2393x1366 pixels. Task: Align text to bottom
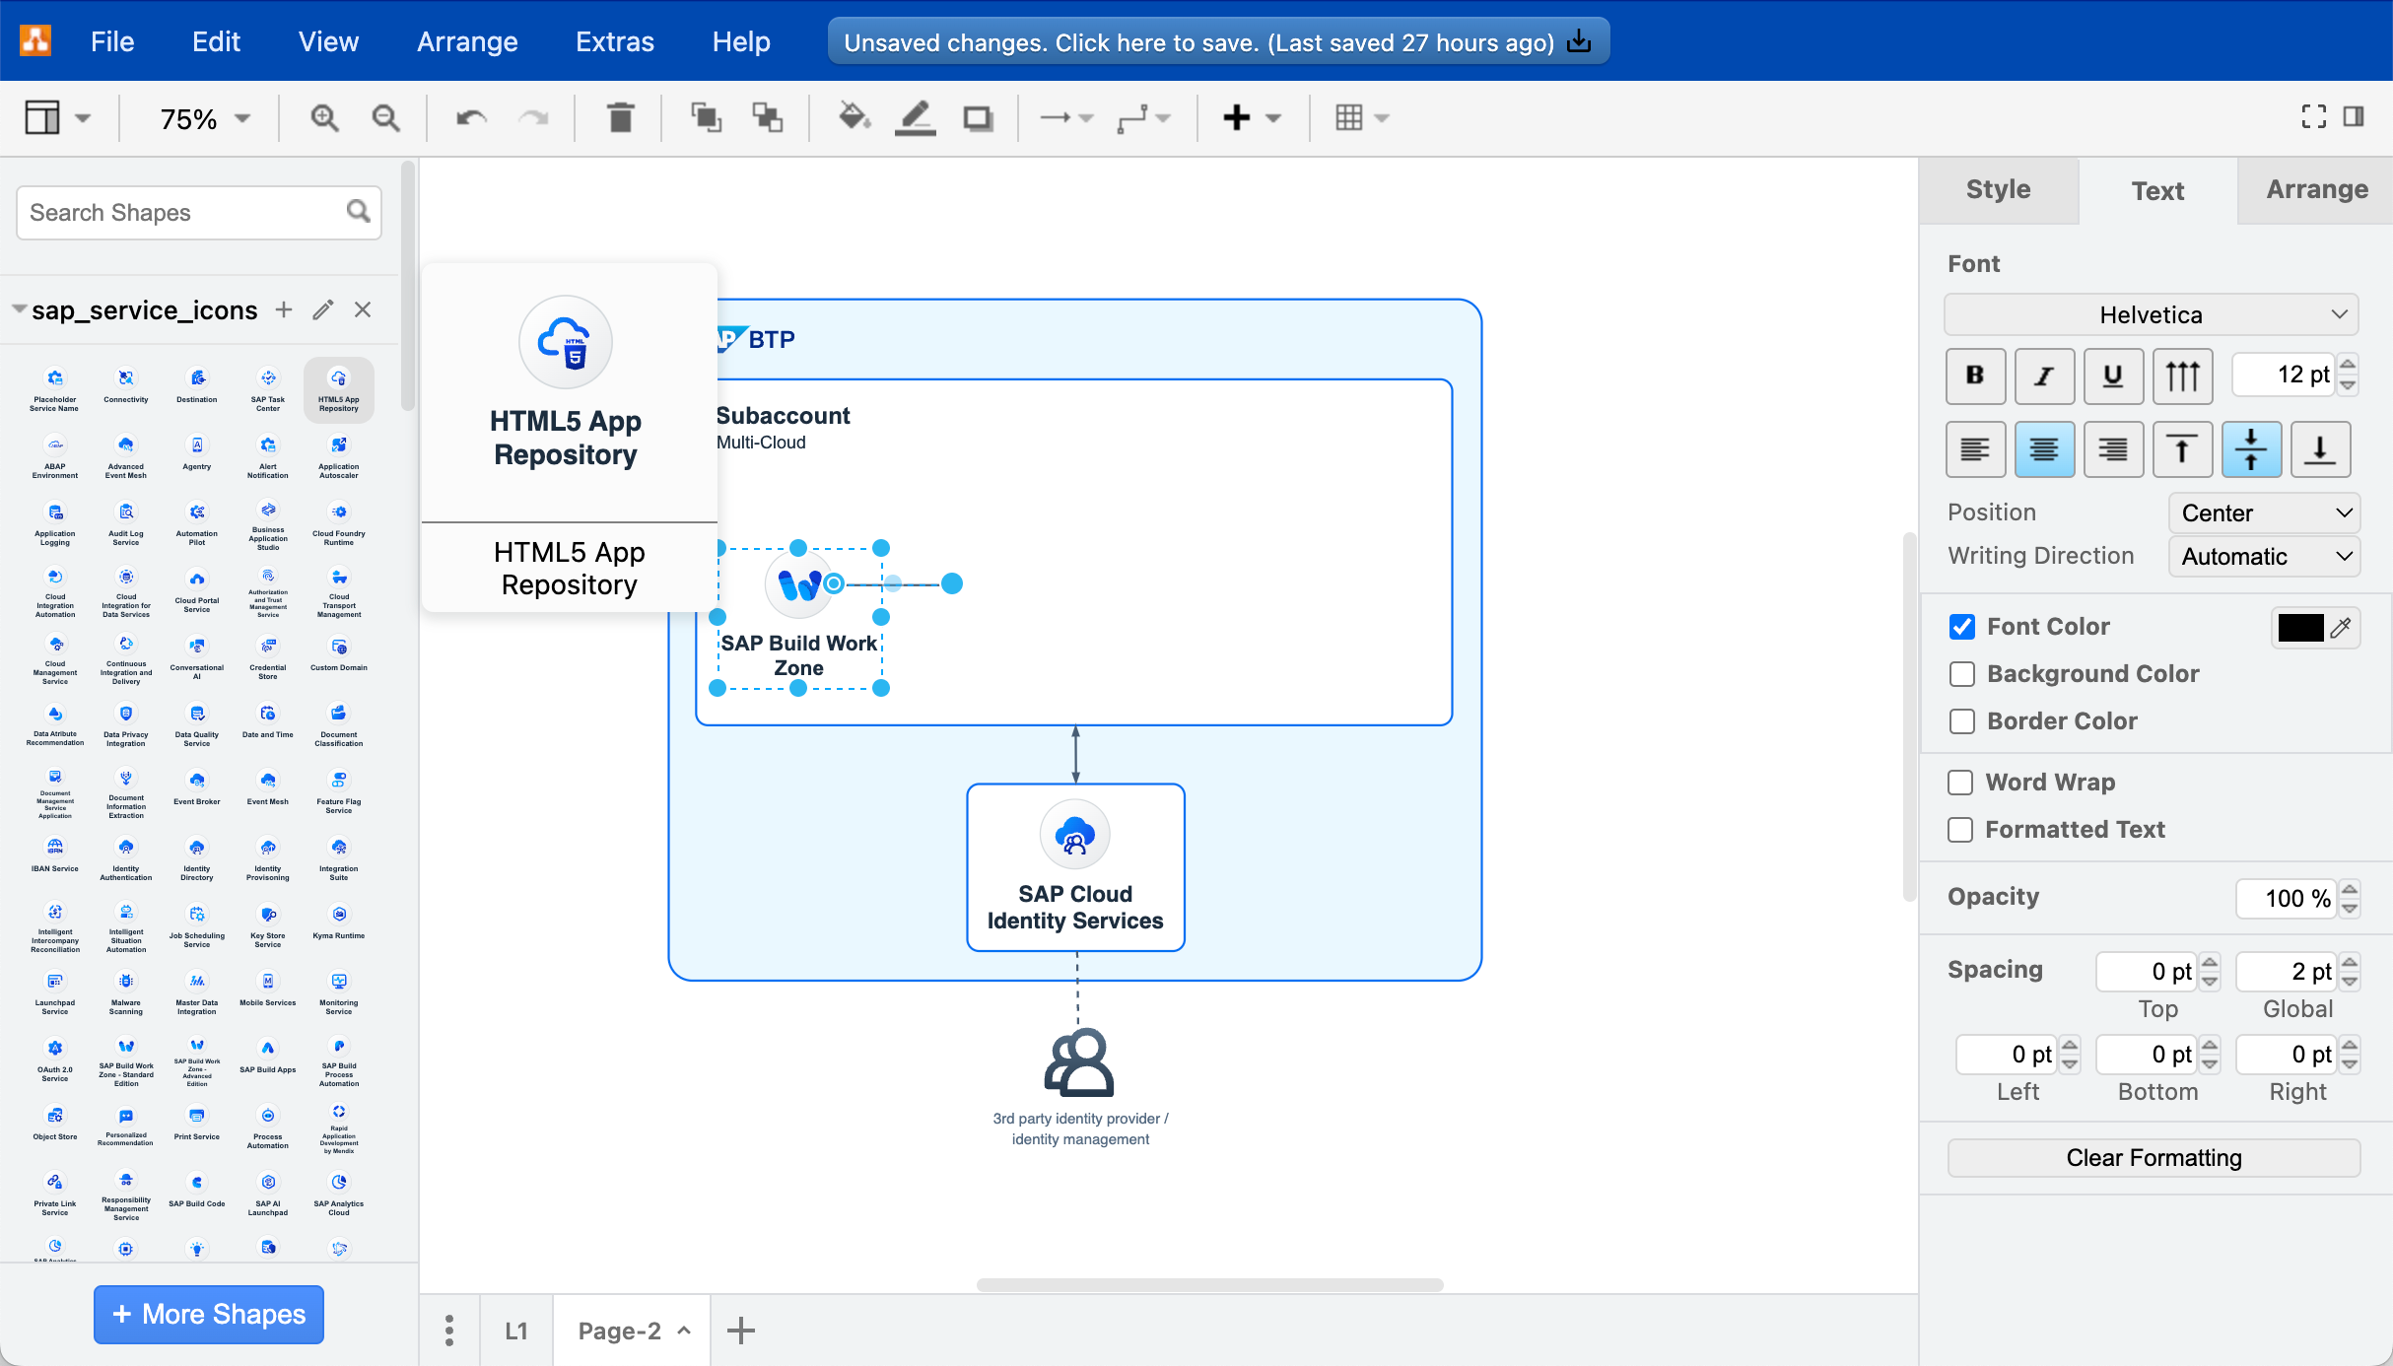(2320, 449)
